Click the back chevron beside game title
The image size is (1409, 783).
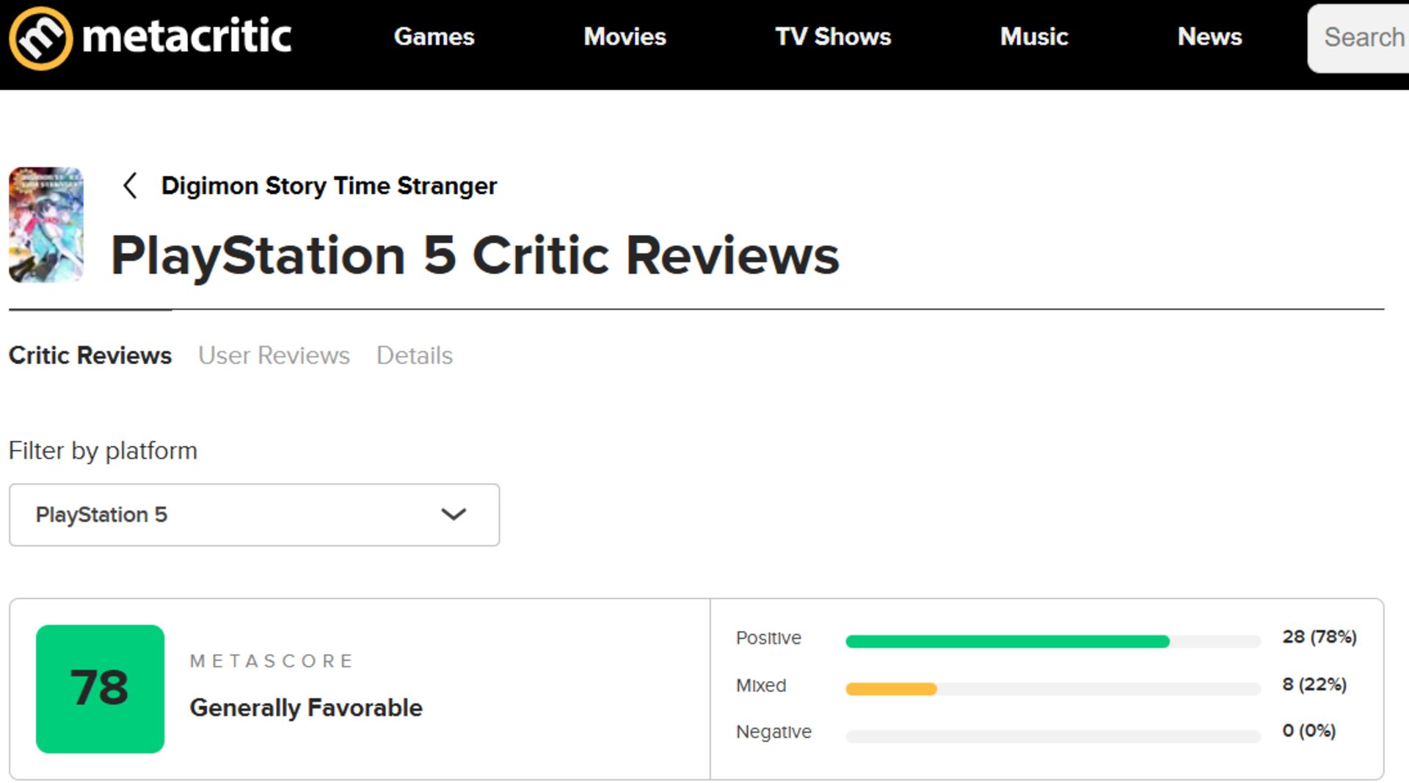tap(131, 186)
